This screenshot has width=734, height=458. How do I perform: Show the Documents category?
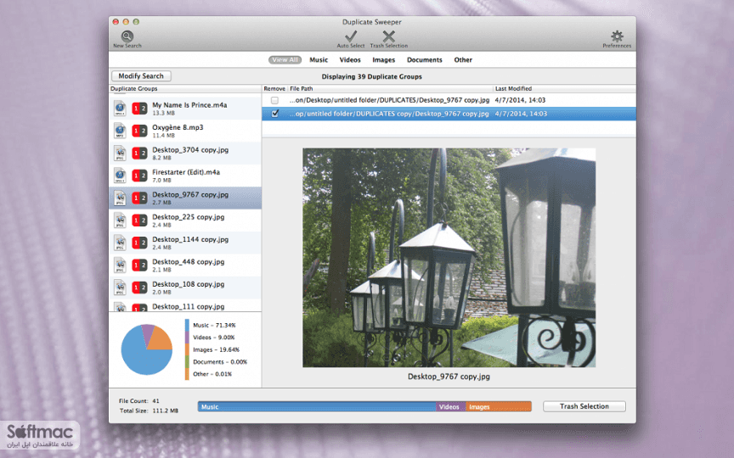(x=424, y=60)
